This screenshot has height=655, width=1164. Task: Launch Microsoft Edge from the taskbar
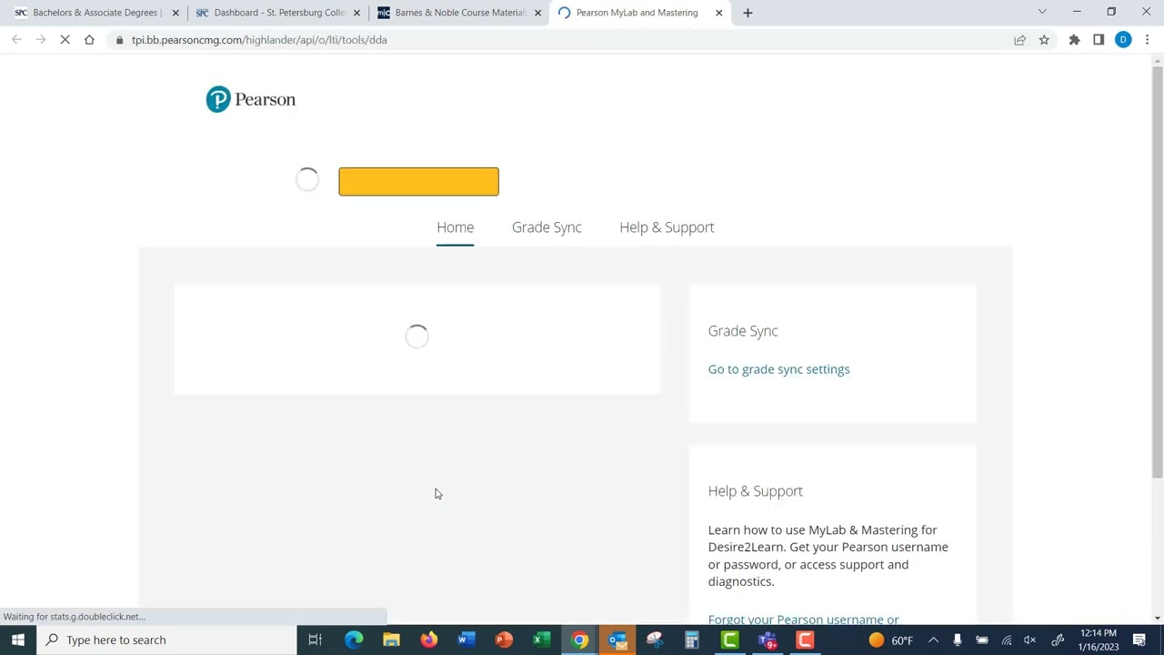click(x=354, y=640)
